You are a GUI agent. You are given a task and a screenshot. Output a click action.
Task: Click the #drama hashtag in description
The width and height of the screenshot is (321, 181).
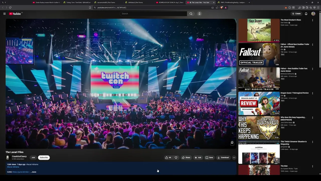pos(16,167)
